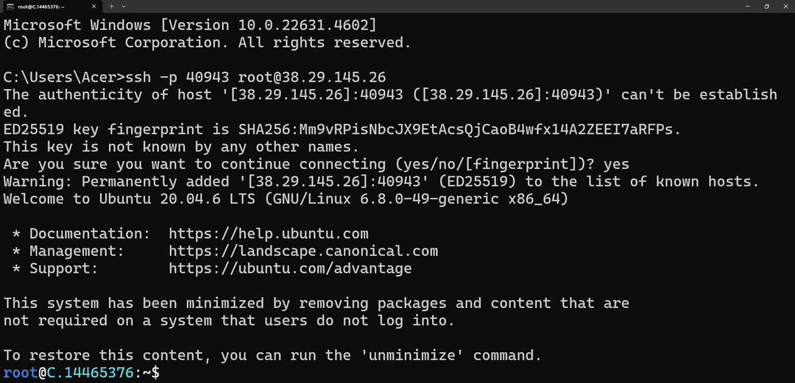Expand the new tab profiles dropdown chevron

point(124,6)
